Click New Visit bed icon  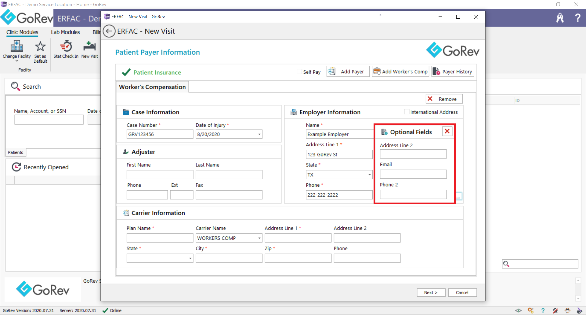click(x=89, y=46)
